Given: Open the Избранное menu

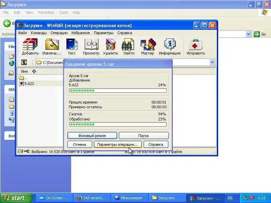Looking at the screenshot, I should [81, 33].
